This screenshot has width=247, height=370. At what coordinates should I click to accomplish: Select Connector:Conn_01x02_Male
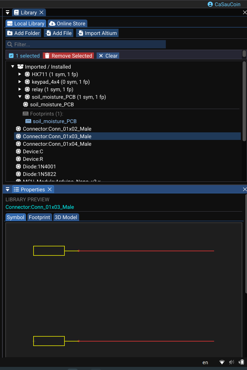point(57,129)
